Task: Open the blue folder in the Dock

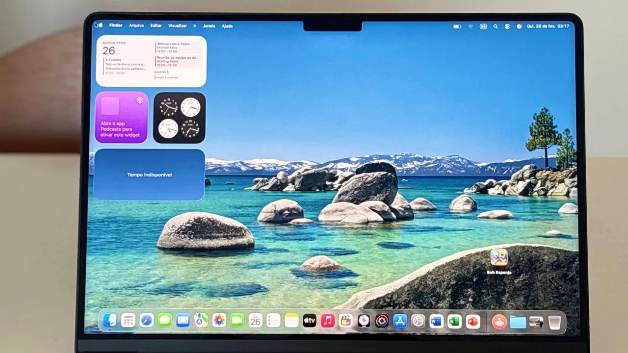Action: click(x=518, y=322)
